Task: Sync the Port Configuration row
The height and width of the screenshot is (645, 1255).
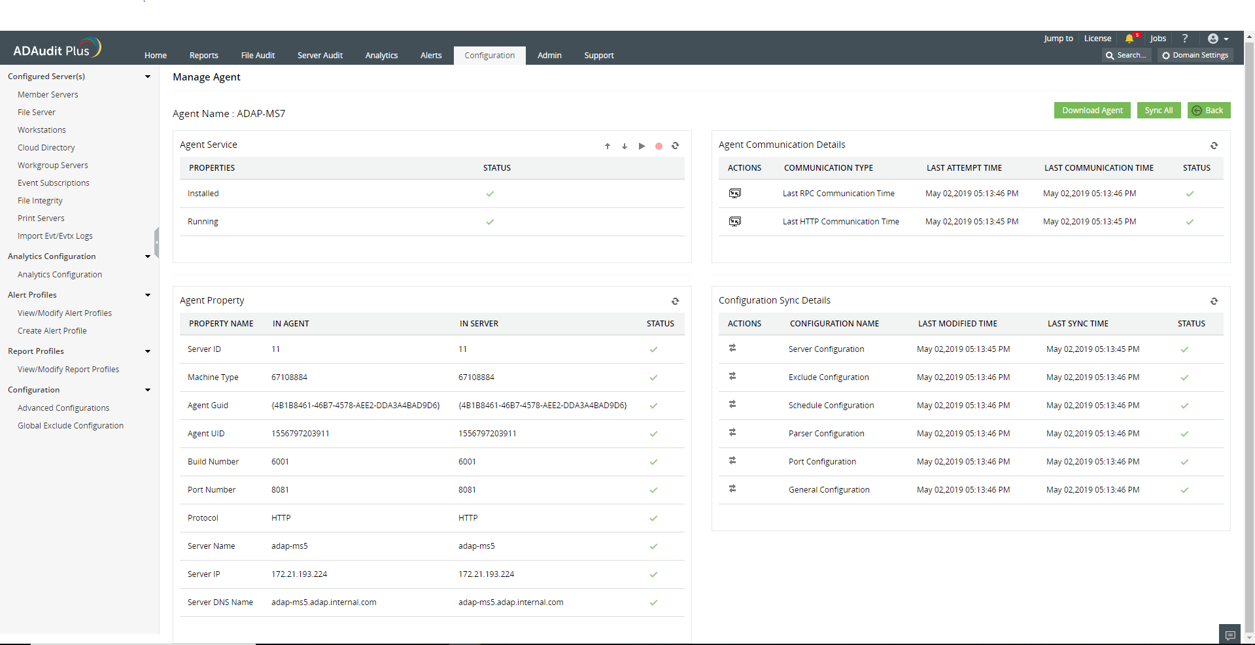Action: 732,461
